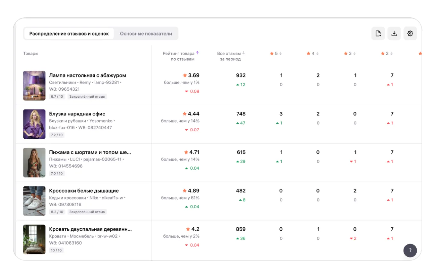
Task: Click Закреплённый отзыв badge on sneakers row
Action: 87,212
